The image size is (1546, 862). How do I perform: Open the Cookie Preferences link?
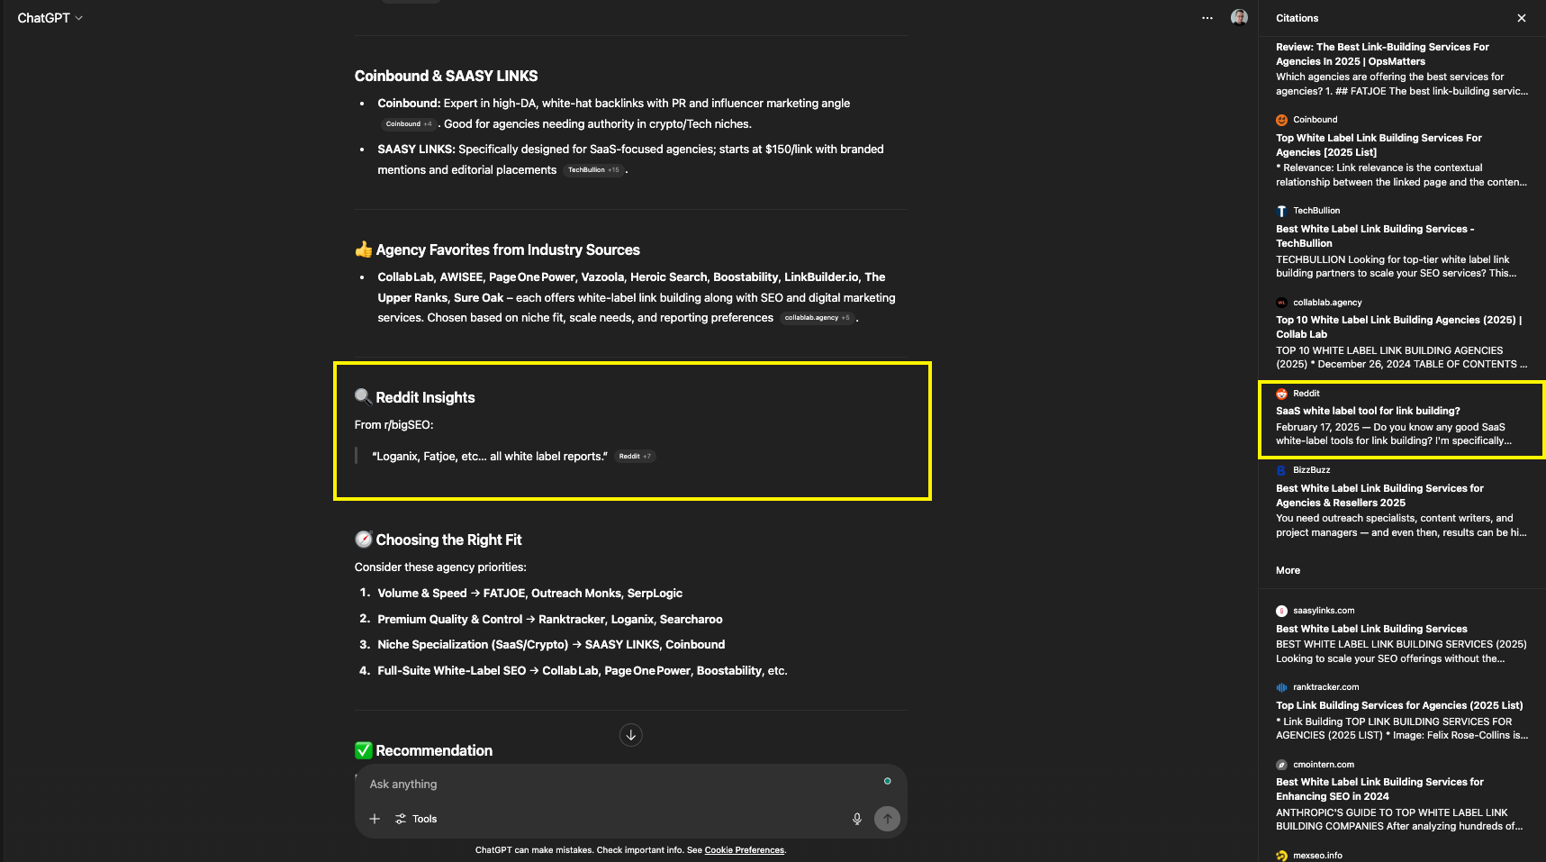coord(744,849)
